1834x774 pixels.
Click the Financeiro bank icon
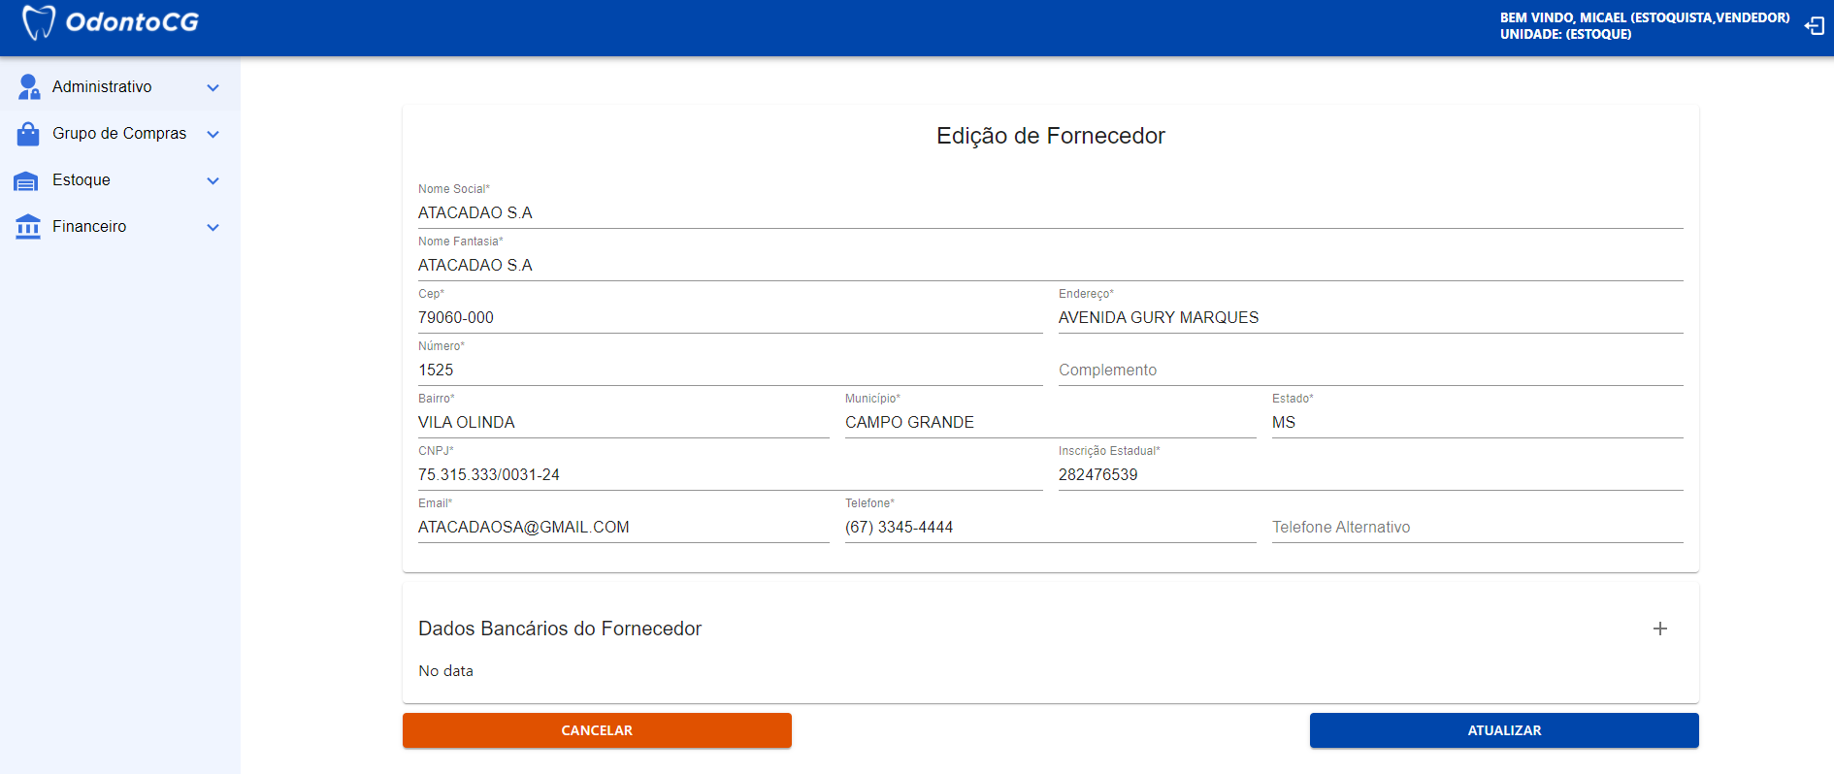(x=28, y=227)
